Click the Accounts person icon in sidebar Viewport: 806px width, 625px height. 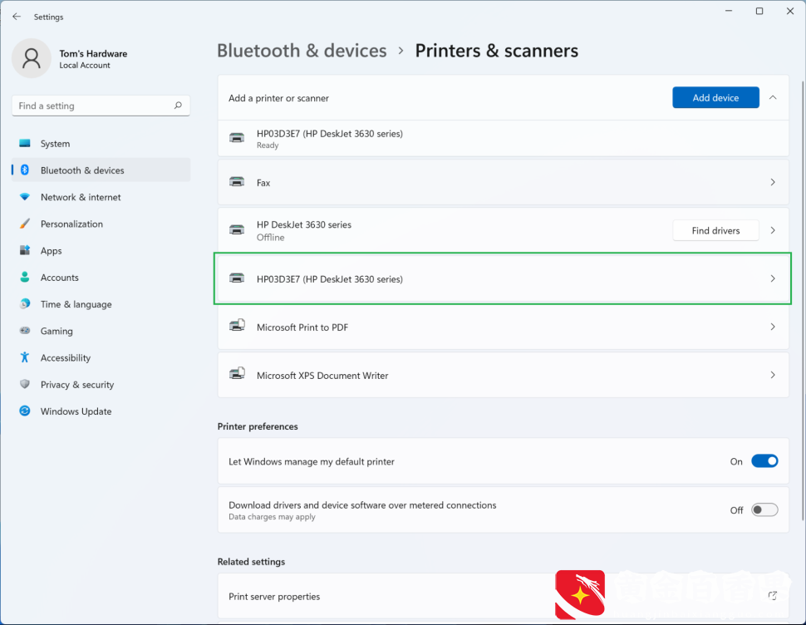25,277
